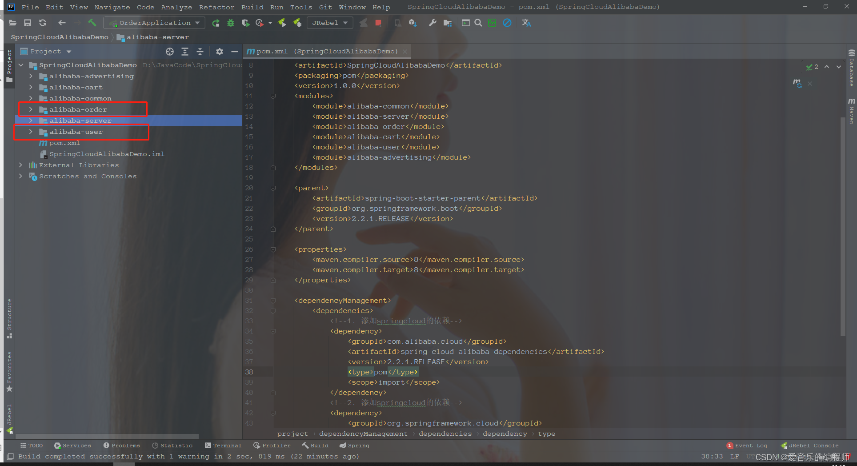Expand alibaba-order module folder
The width and height of the screenshot is (857, 466).
click(x=31, y=109)
